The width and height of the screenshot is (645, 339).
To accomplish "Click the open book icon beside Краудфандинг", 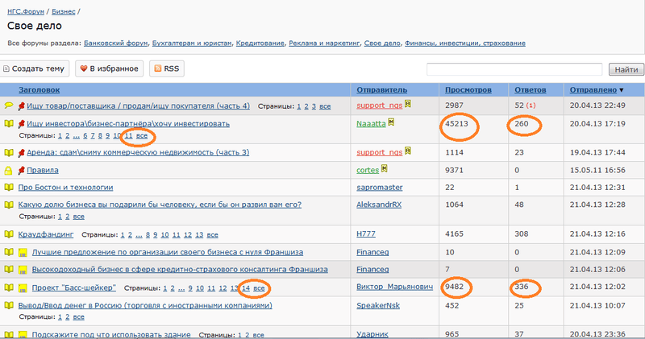I will [9, 234].
